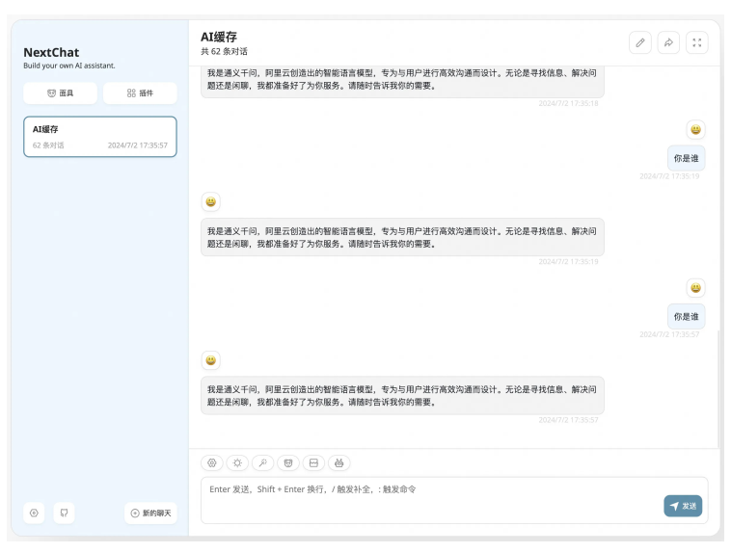Click the AI缓存 title in chat header
The image size is (731, 553).
pos(219,37)
